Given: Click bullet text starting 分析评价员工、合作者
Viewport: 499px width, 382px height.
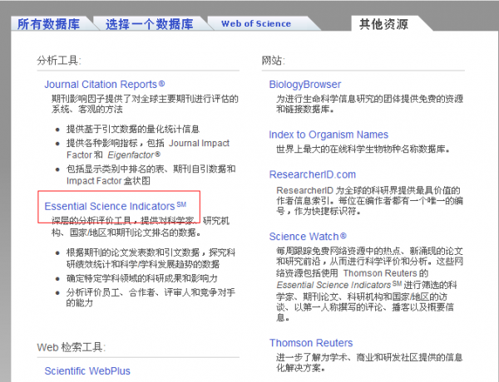Looking at the screenshot, I should coord(151,297).
